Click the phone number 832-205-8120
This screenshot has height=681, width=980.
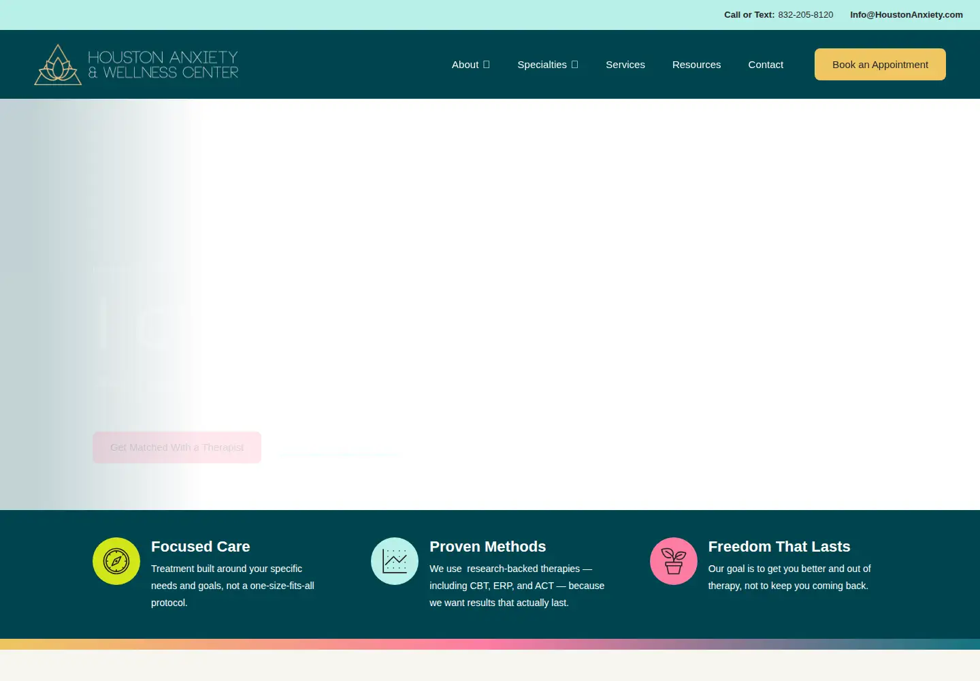coord(806,15)
